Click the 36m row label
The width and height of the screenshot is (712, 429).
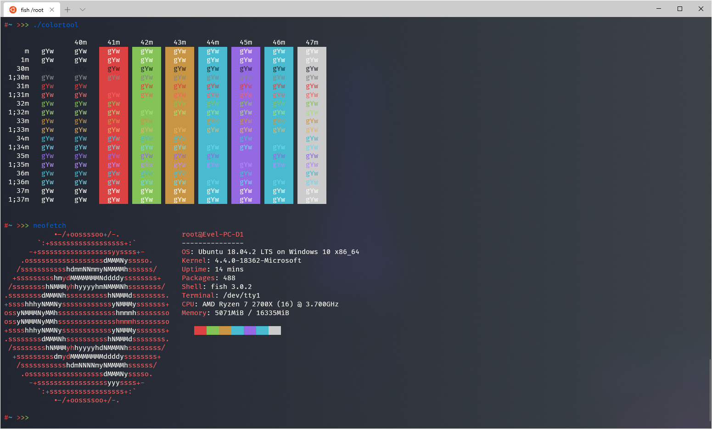22,173
